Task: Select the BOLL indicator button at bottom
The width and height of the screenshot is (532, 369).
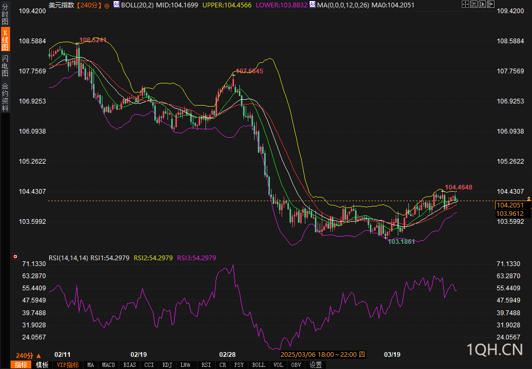Action: [258, 365]
